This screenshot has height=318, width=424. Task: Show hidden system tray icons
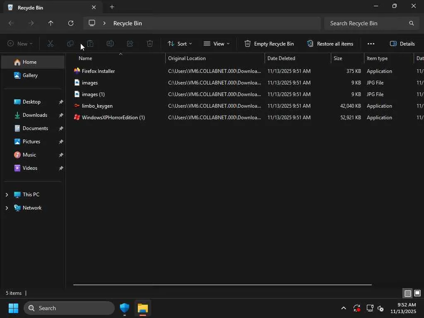tap(343, 308)
